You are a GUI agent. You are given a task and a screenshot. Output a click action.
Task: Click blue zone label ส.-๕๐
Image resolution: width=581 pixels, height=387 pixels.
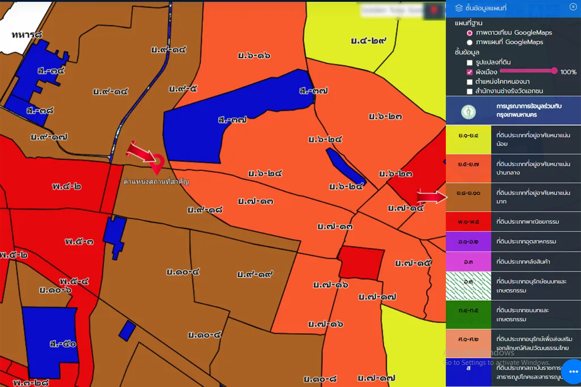(63, 344)
